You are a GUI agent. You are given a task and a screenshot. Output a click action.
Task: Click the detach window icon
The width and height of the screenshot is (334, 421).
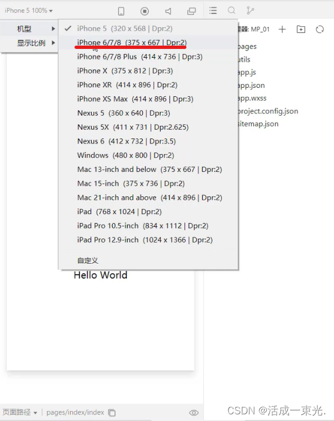[x=191, y=11]
